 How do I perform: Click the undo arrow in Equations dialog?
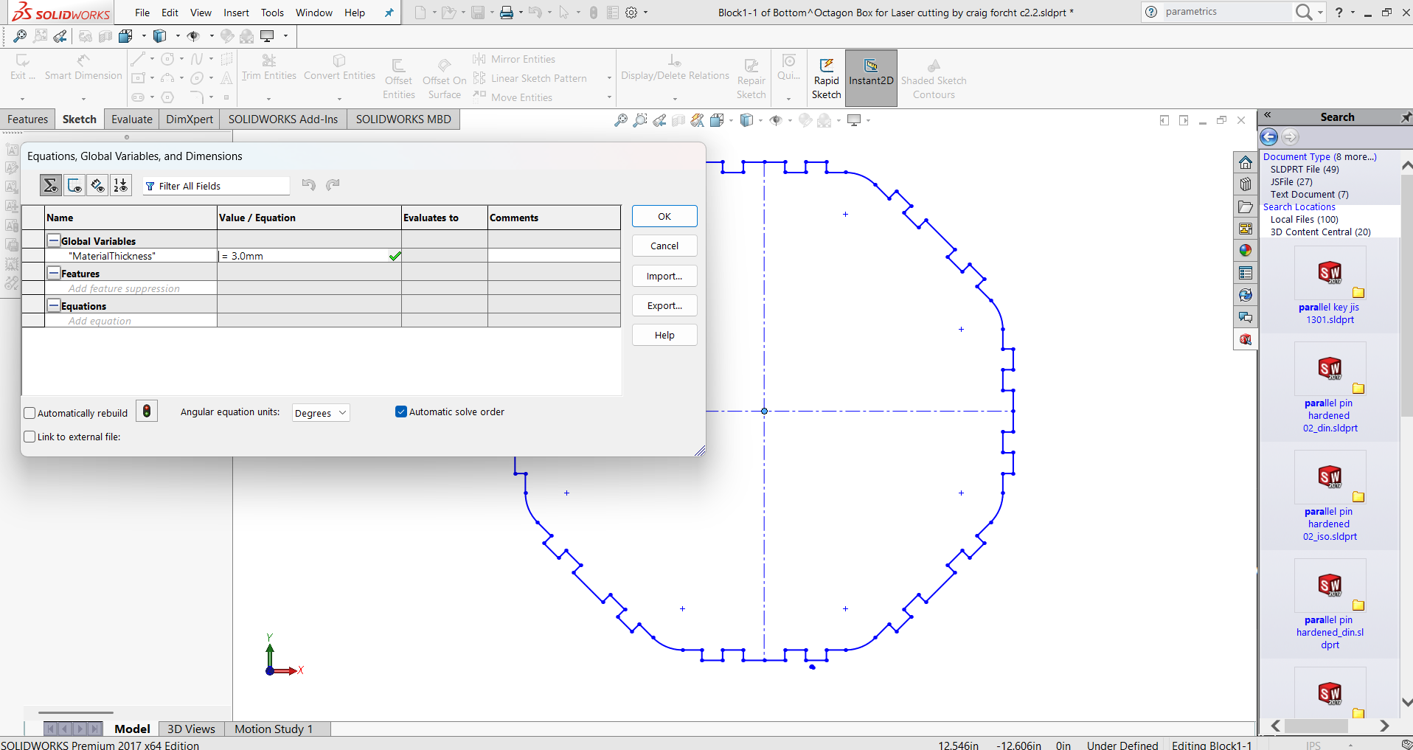tap(309, 184)
